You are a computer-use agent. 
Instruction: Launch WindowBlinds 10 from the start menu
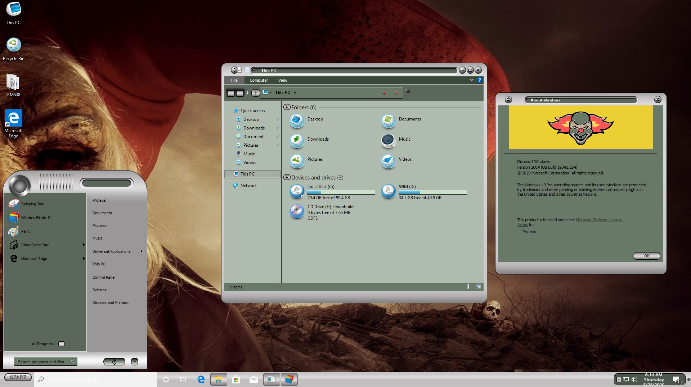(x=30, y=218)
